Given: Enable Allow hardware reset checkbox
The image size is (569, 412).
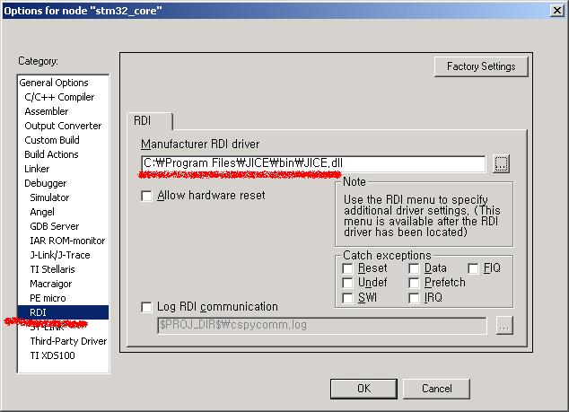Looking at the screenshot, I should pyautogui.click(x=147, y=196).
